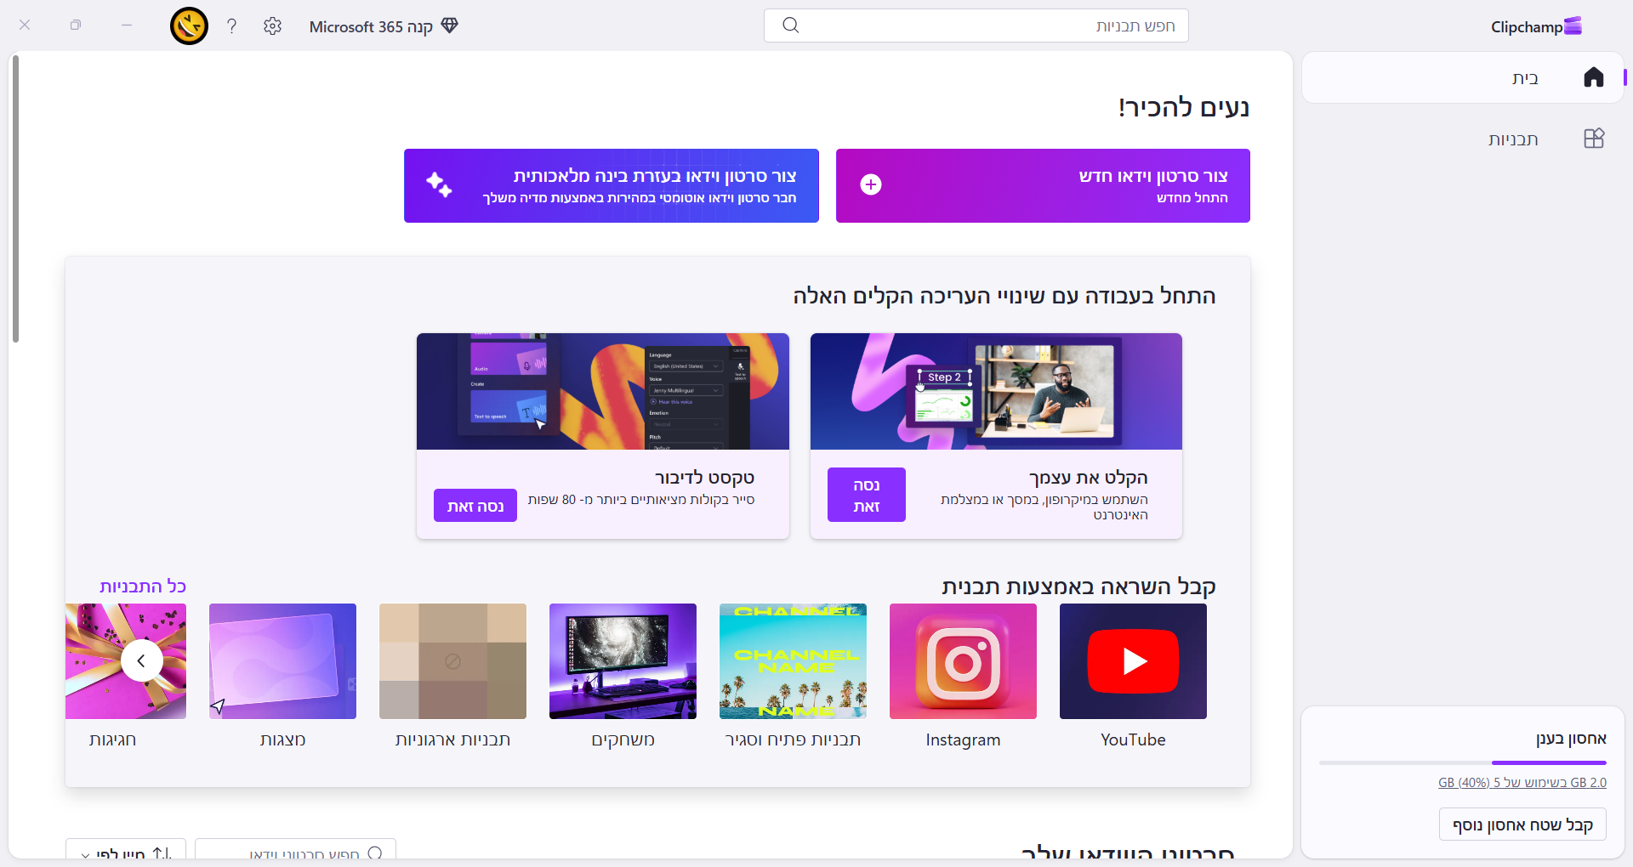Open the Instagram template thumbnail
Image resolution: width=1633 pixels, height=867 pixels.
(x=963, y=661)
